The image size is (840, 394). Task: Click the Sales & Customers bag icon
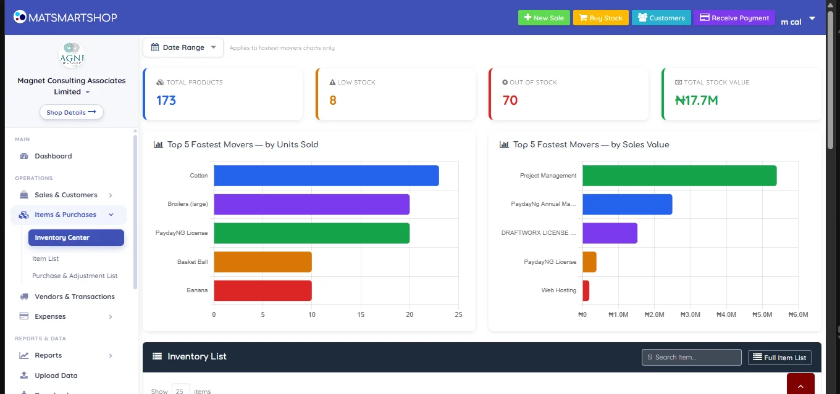(24, 195)
